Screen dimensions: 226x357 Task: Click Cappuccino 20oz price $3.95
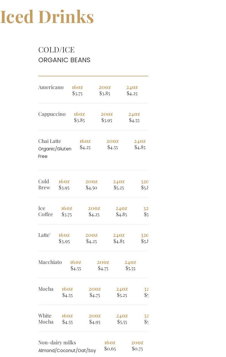point(107,120)
